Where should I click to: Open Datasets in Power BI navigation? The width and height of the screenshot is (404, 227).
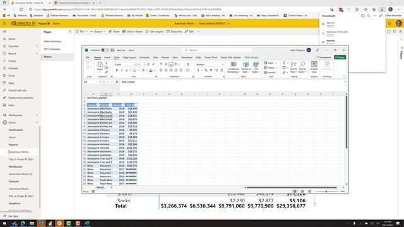[13, 68]
